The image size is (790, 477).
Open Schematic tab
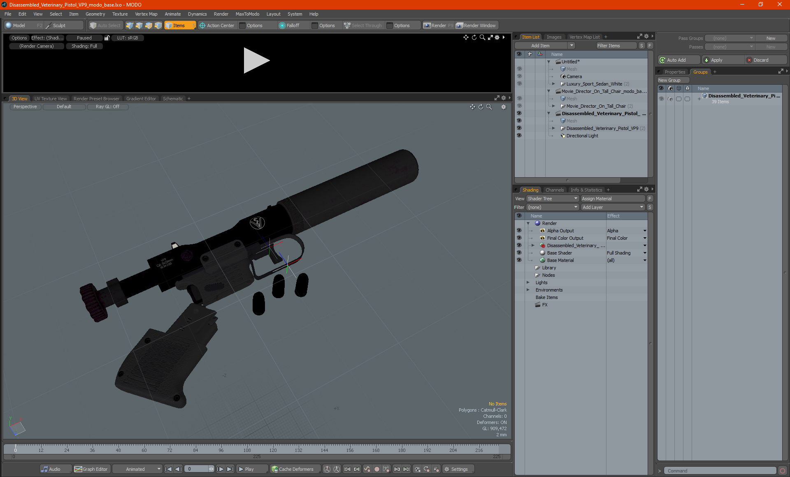point(173,99)
